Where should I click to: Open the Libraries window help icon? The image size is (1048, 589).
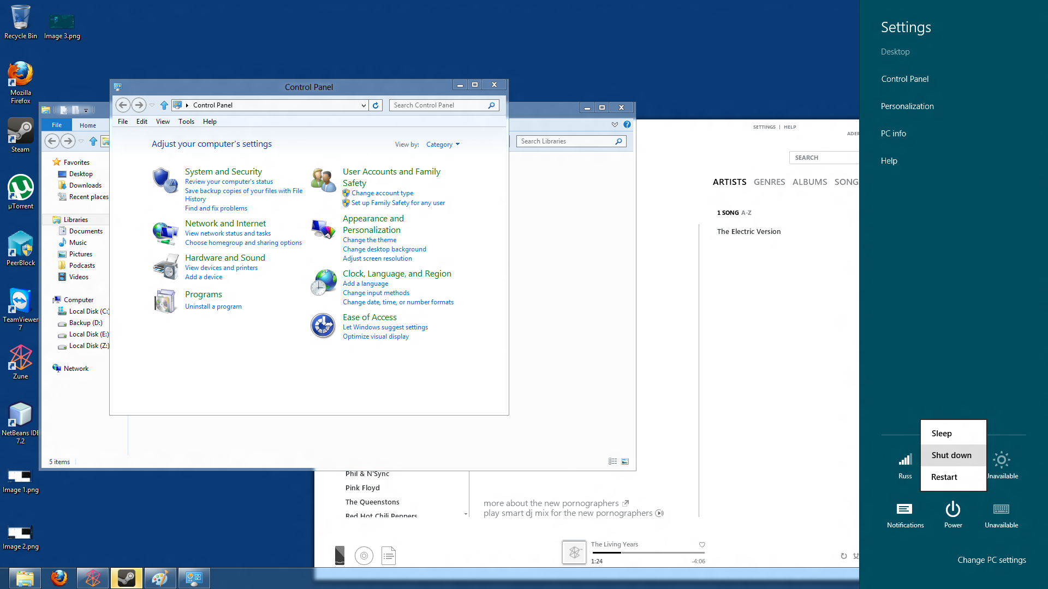(627, 124)
